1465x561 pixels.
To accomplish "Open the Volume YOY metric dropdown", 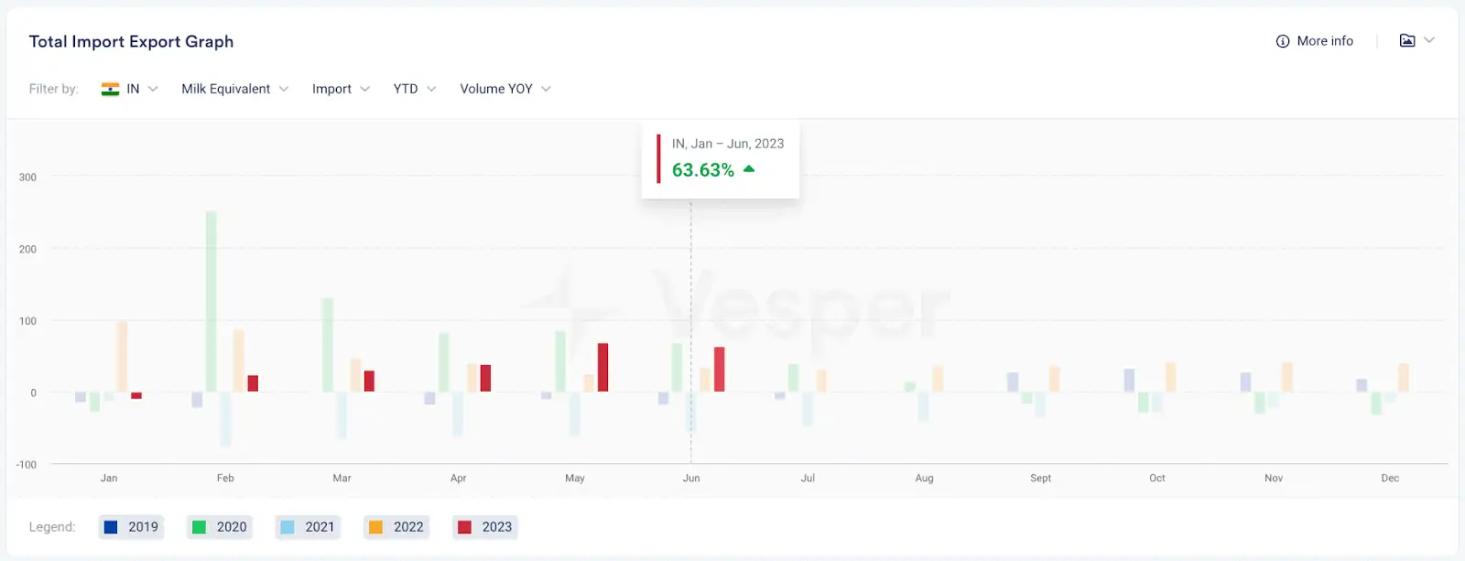I will tap(505, 89).
